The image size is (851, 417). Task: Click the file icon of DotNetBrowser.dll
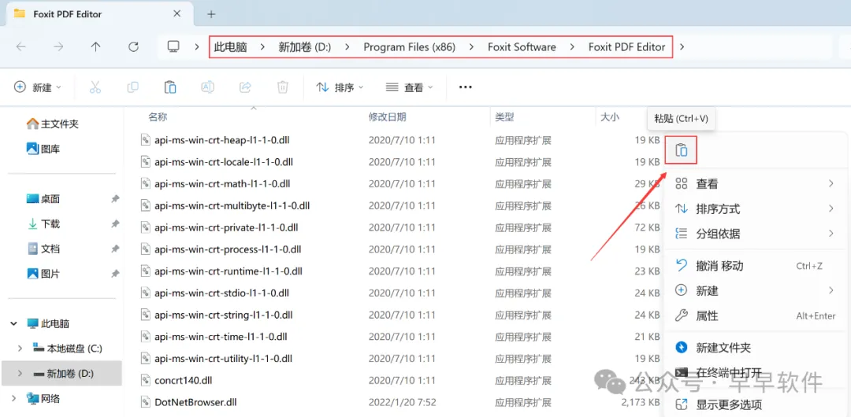coord(145,402)
